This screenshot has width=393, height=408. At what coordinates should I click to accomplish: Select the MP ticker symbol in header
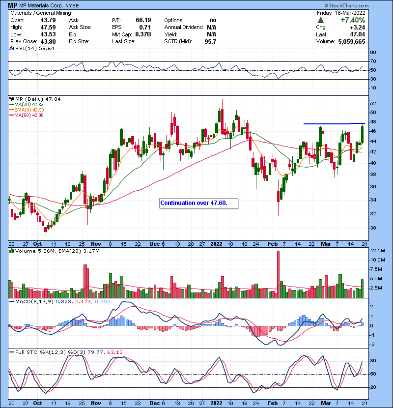(14, 5)
